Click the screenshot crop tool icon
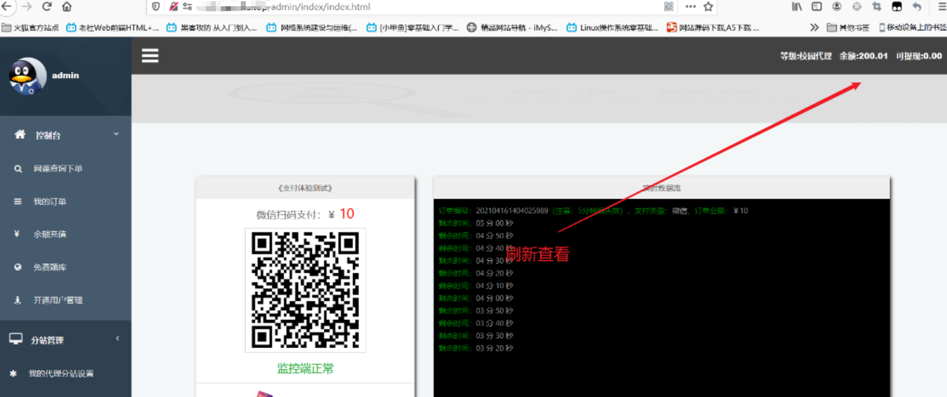This screenshot has height=397, width=947. (x=877, y=7)
